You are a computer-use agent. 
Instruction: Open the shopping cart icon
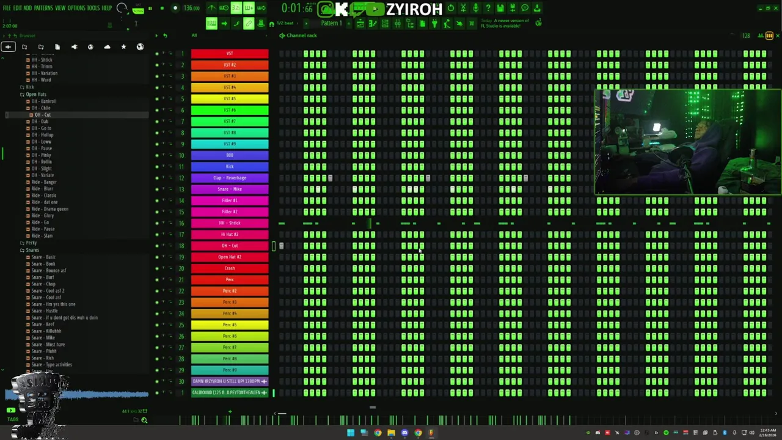tap(472, 23)
